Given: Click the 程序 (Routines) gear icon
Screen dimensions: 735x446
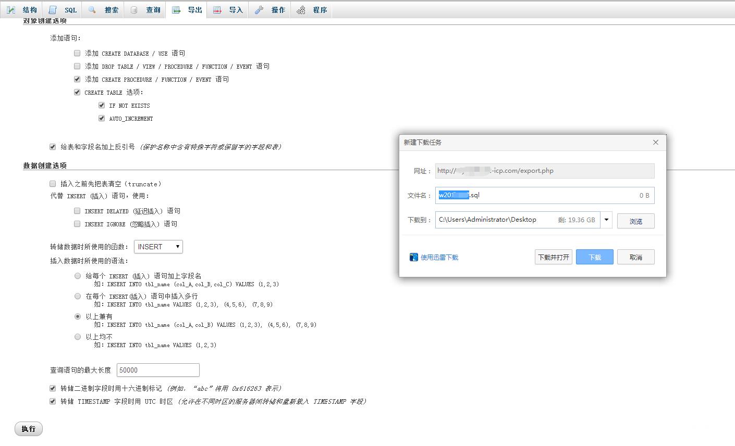Looking at the screenshot, I should 301,10.
